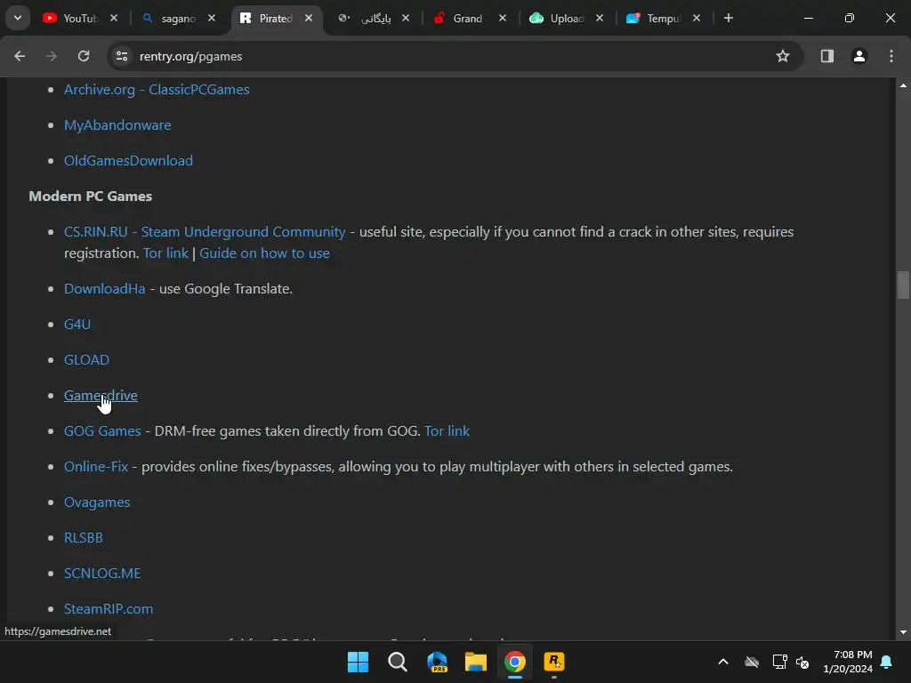Open the SteamRIP.com link
Screen dimensions: 911x683
(x=109, y=608)
